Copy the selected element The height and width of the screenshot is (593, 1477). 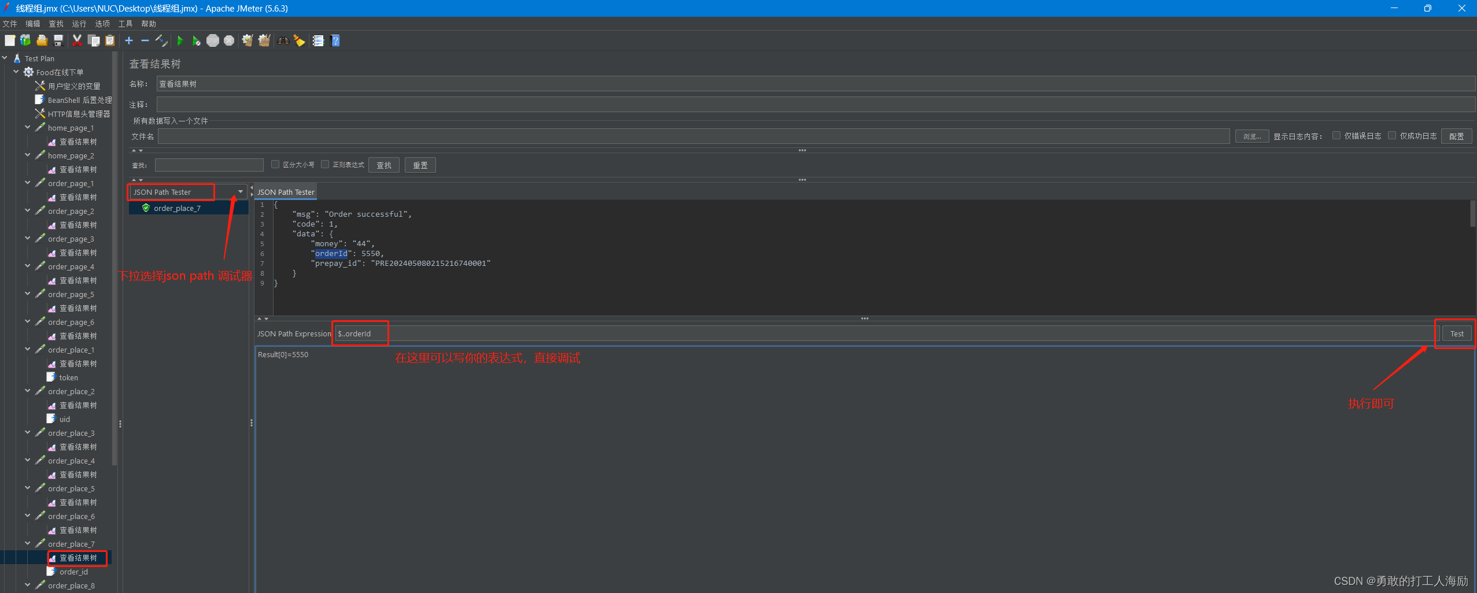94,40
